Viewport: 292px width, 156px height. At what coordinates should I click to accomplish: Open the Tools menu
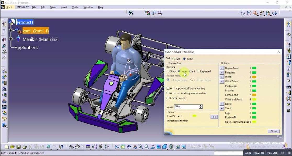tap(75, 7)
